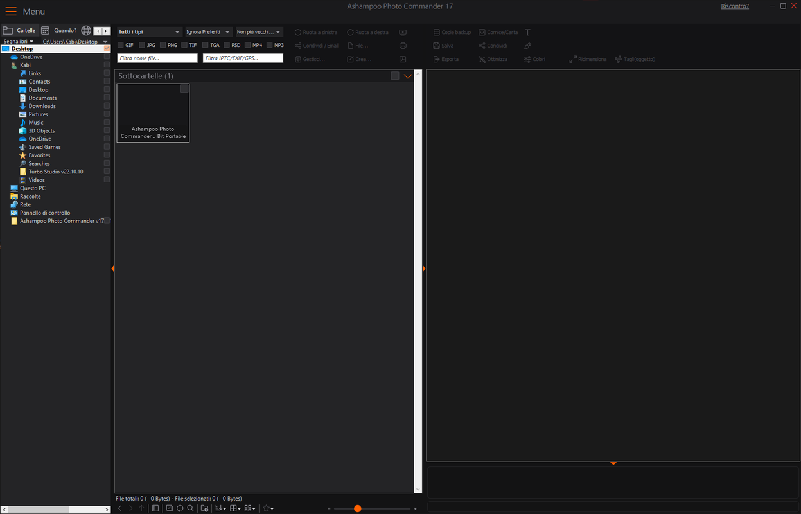The width and height of the screenshot is (801, 514).
Task: Open the File... toolbar menu
Action: pyautogui.click(x=358, y=46)
